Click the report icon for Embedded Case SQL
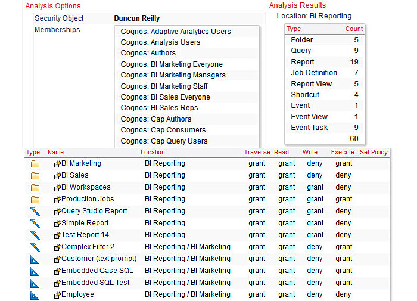 pyautogui.click(x=35, y=271)
